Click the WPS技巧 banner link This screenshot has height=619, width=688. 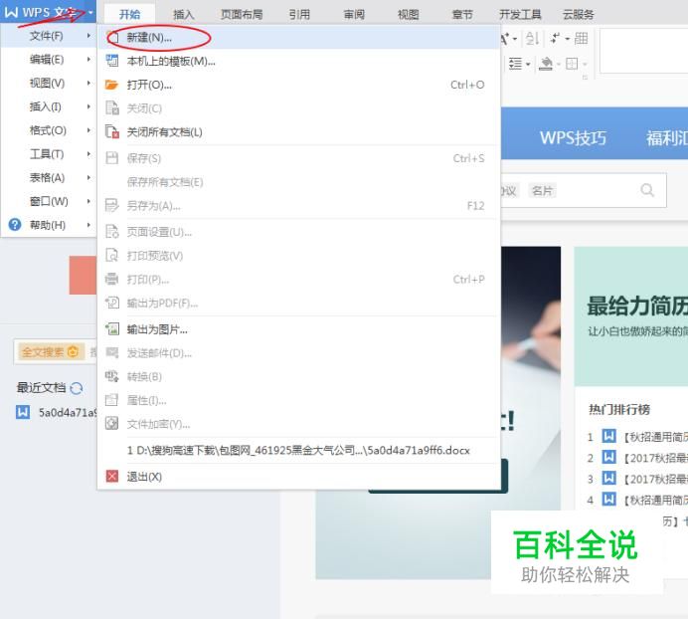coord(573,138)
